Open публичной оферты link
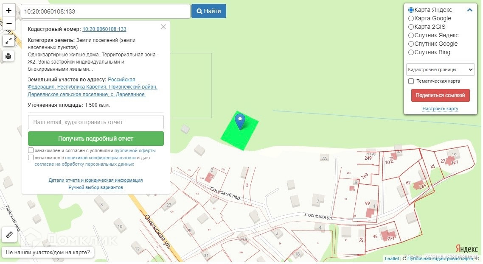483x264 pixels. tap(135, 151)
